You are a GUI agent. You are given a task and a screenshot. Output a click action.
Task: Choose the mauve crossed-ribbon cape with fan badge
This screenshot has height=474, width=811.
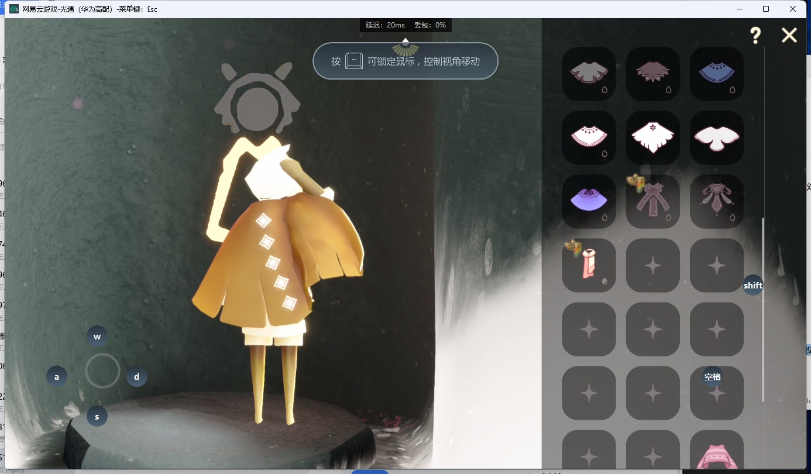tap(652, 201)
